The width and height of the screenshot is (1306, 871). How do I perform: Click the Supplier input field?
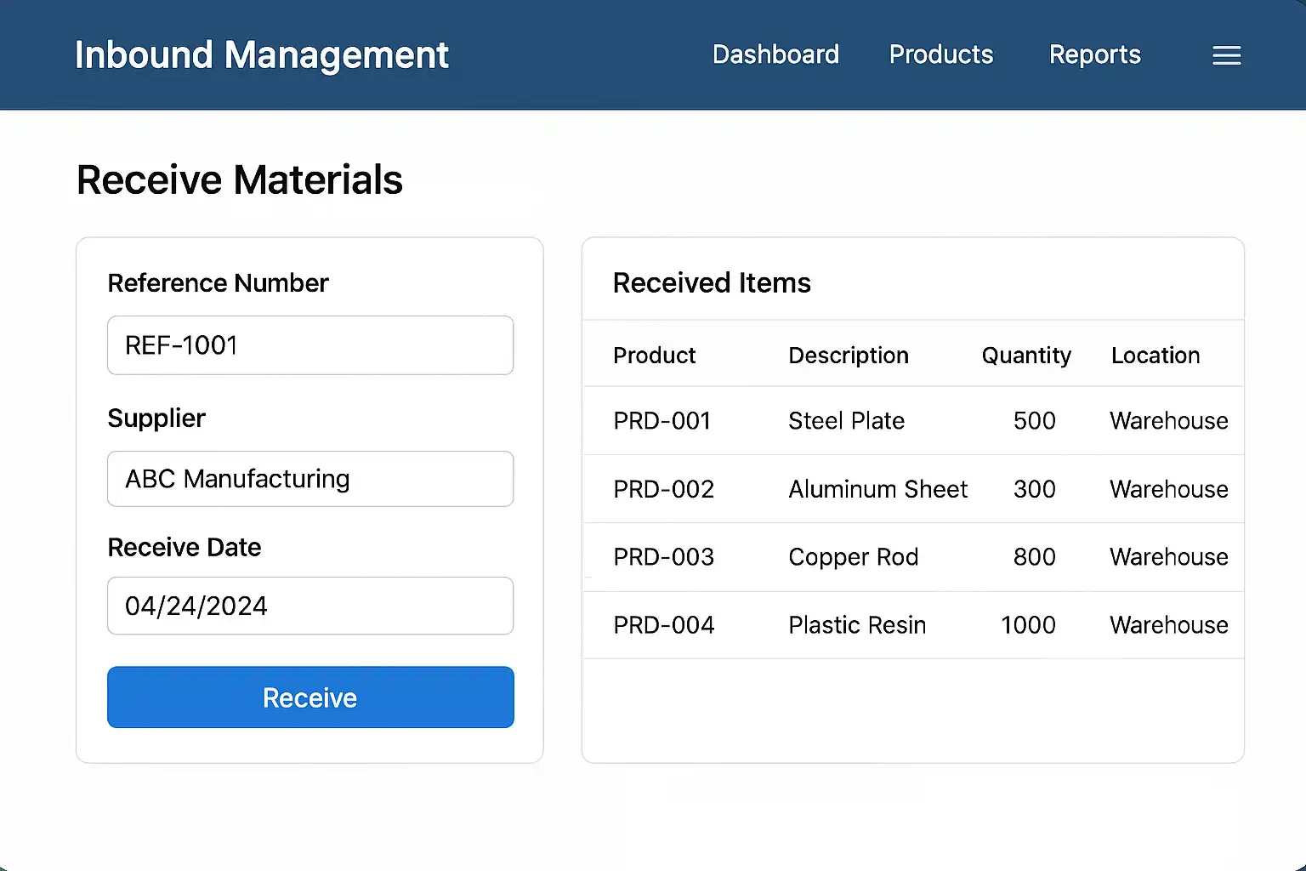click(x=310, y=479)
